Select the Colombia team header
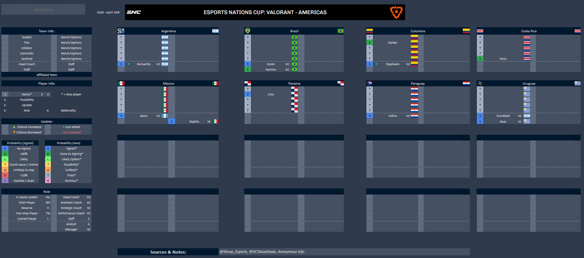584x258 pixels. click(x=418, y=31)
